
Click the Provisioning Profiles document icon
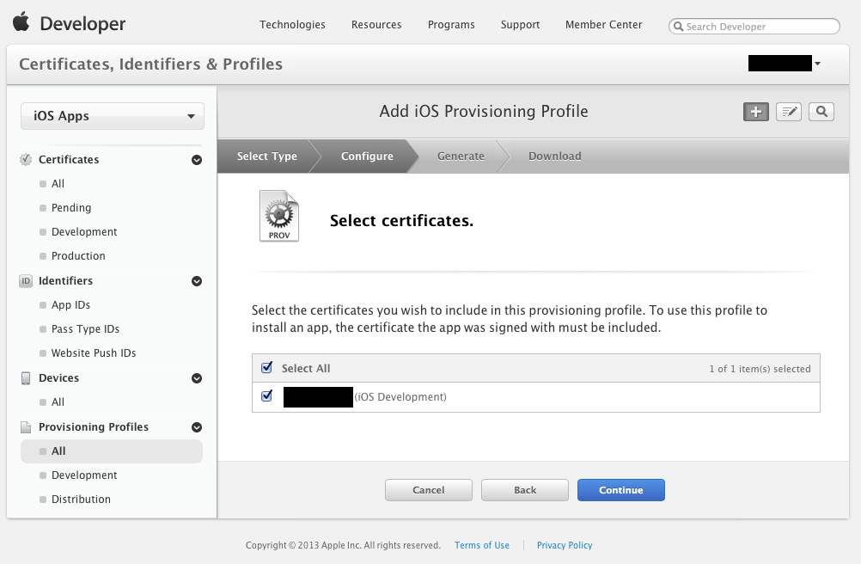pos(26,427)
